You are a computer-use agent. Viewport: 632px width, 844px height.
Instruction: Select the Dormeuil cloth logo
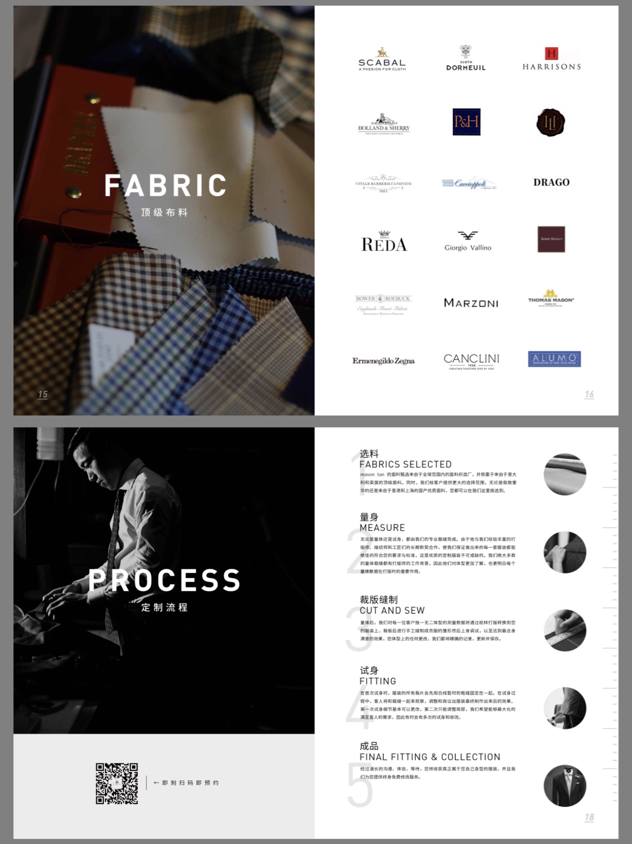tap(466, 58)
